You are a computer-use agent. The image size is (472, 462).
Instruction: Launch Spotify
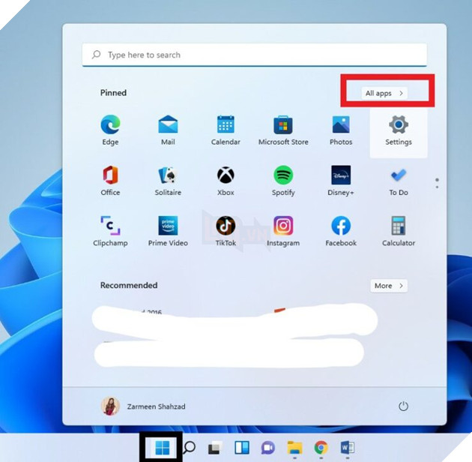click(x=283, y=180)
